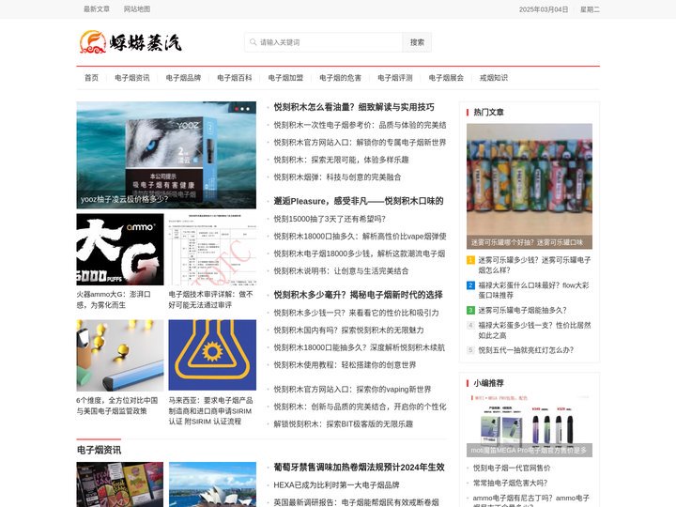Open article 悦刻积木官方网站入口: 探索你的vaping新世界
The image size is (676, 507).
(x=352, y=390)
